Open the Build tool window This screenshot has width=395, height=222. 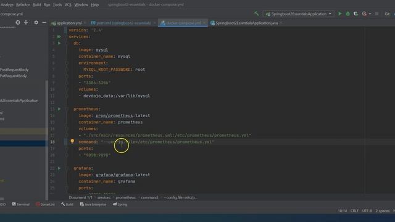point(67,204)
